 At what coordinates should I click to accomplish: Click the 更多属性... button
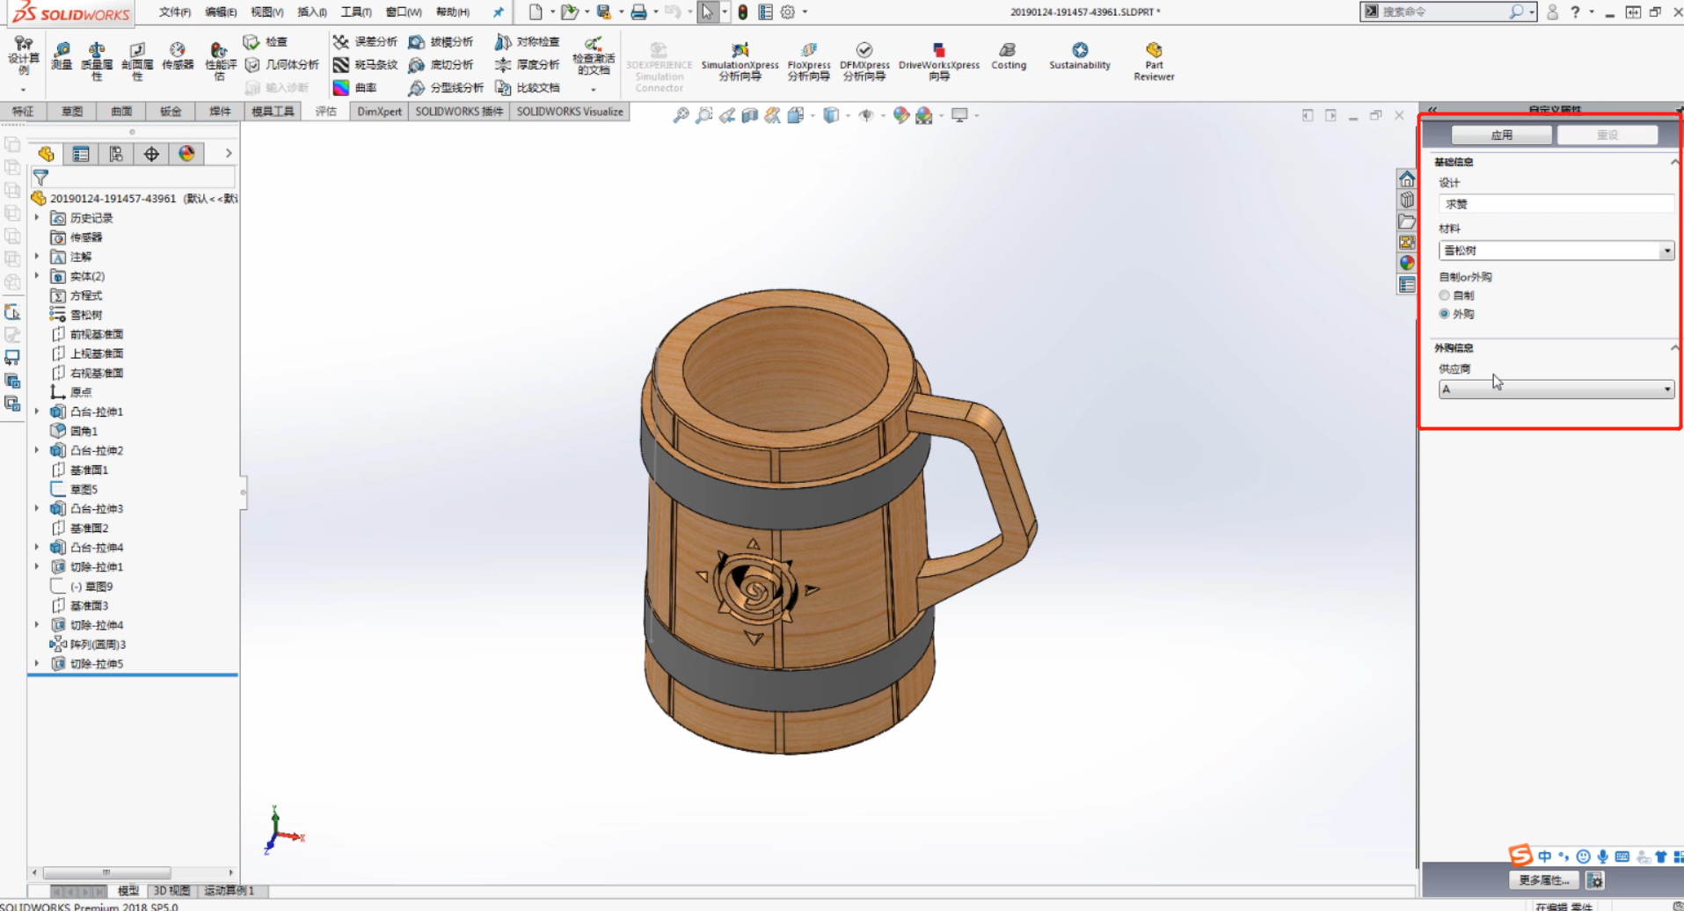[x=1543, y=880]
